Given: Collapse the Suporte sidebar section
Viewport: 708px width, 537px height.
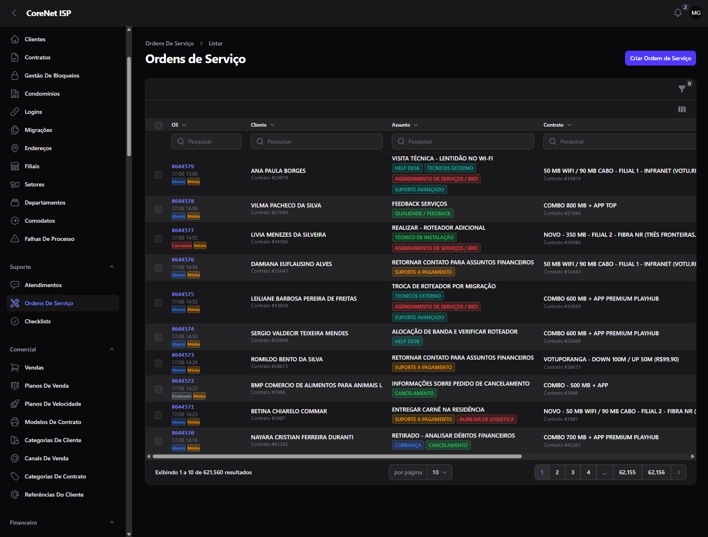Looking at the screenshot, I should point(112,267).
